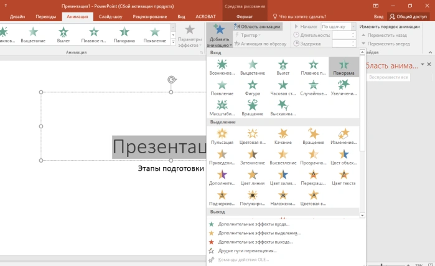
Task: Apply Высветление emphasis effect
Action: pyautogui.click(x=283, y=157)
